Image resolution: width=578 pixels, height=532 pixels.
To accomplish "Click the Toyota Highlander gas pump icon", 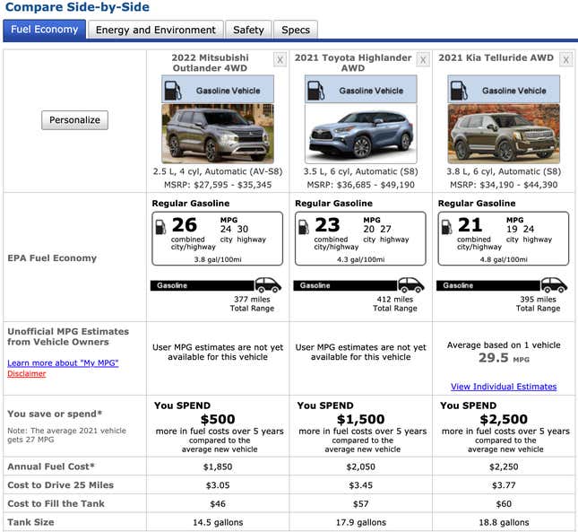I will click(316, 91).
